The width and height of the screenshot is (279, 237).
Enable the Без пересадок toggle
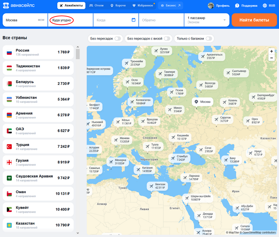coord(118,39)
